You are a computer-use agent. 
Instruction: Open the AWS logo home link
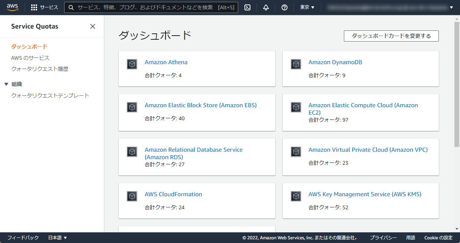pos(12,7)
